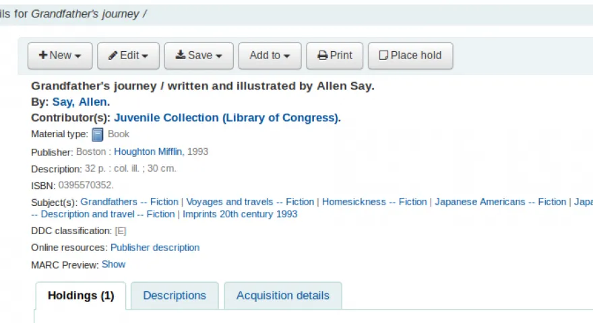Click the plus icon on New button
This screenshot has width=593, height=323.
(43, 55)
